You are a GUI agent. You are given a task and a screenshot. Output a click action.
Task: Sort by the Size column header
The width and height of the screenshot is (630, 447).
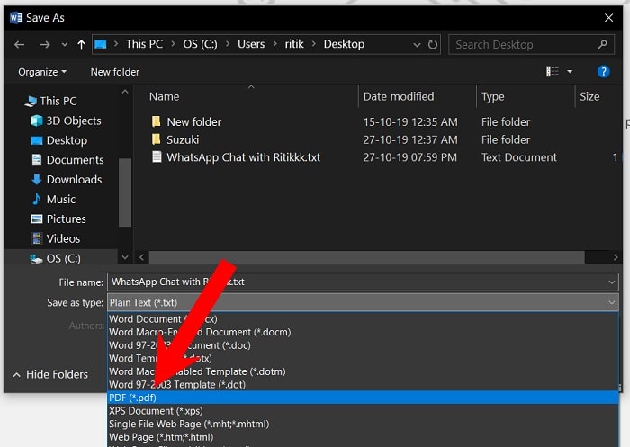coord(589,97)
